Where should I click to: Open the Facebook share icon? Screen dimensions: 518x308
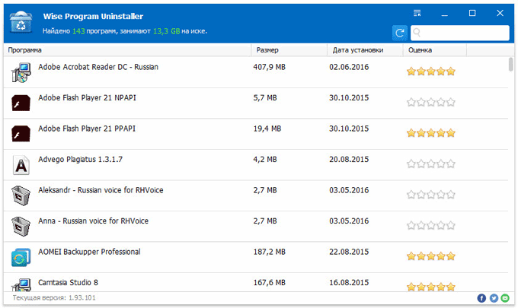point(481,298)
